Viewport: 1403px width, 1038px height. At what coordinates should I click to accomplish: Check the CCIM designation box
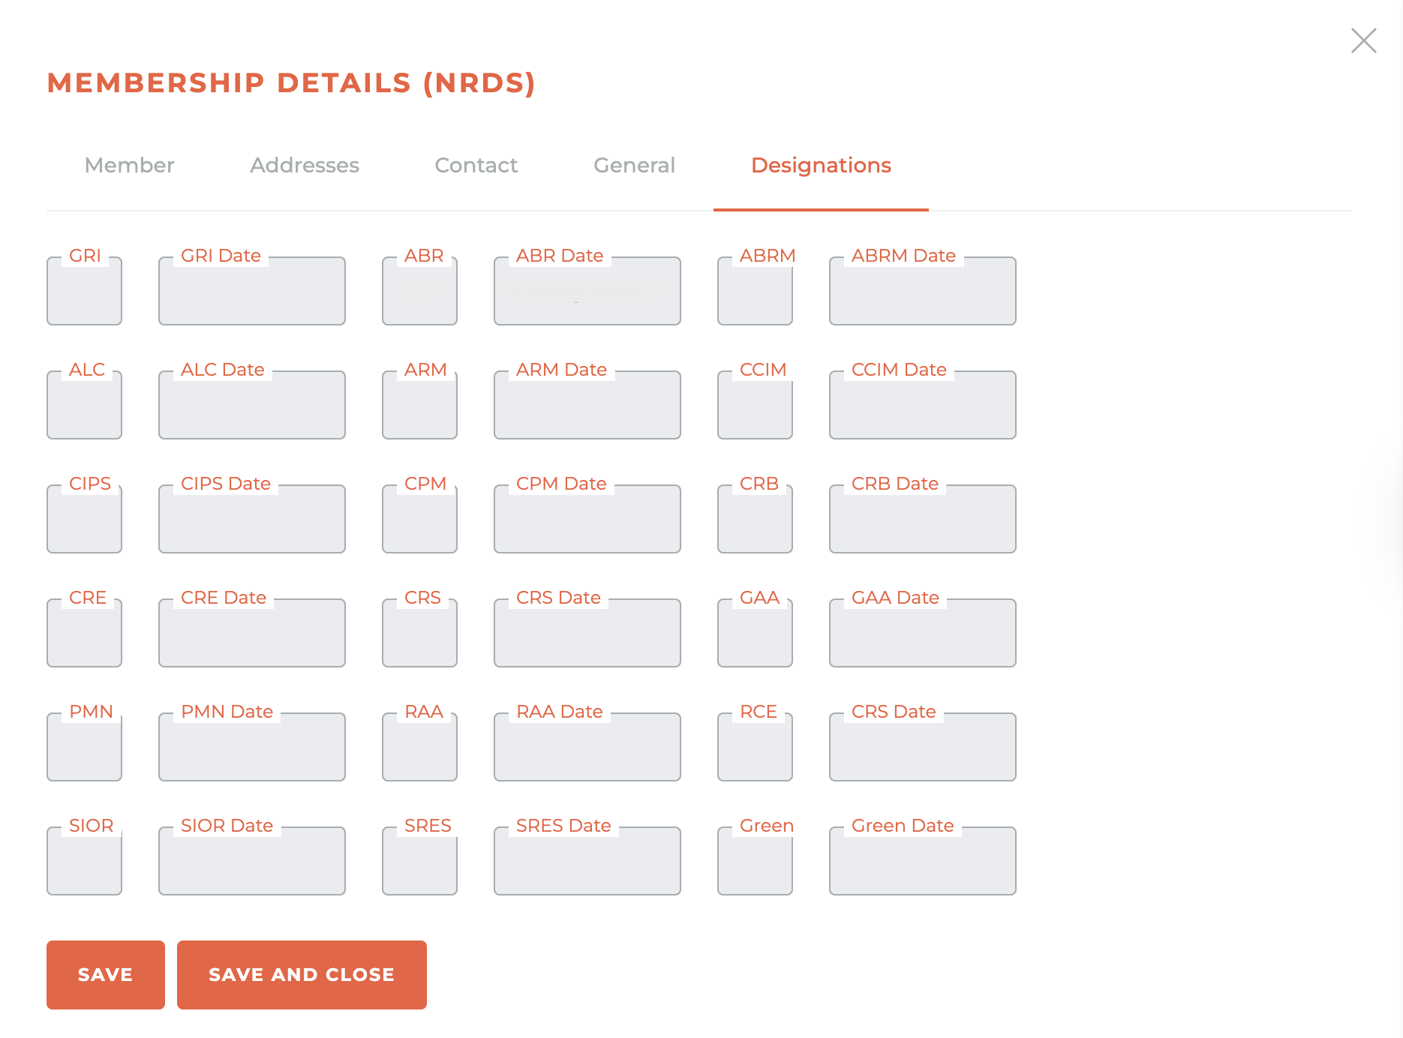(755, 404)
